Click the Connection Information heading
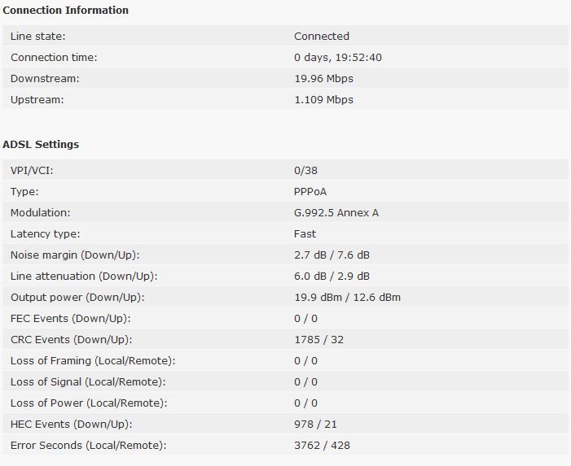The width and height of the screenshot is (571, 466). tap(65, 11)
